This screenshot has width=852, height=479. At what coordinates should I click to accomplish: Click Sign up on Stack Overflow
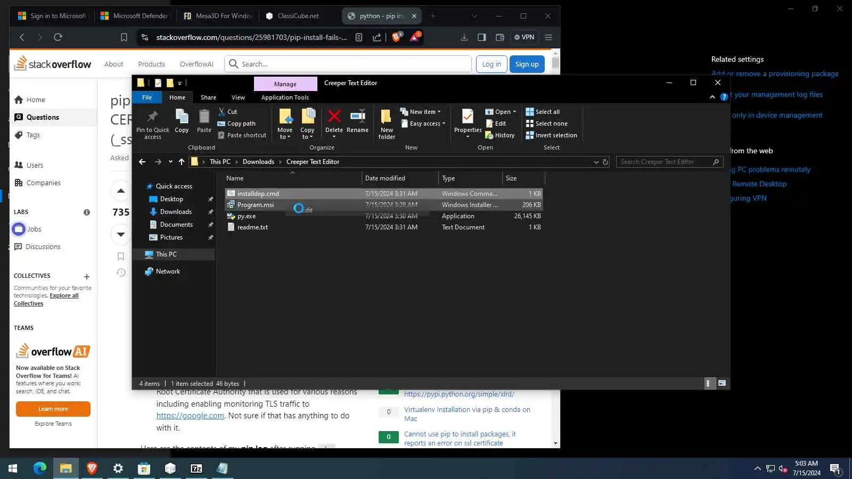pyautogui.click(x=527, y=64)
